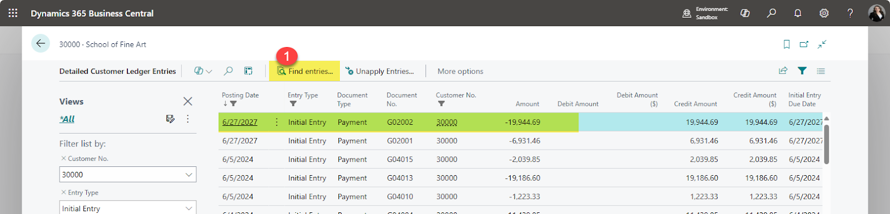Image resolution: width=890 pixels, height=214 pixels.
Task: Open More options menu
Action: pyautogui.click(x=460, y=71)
